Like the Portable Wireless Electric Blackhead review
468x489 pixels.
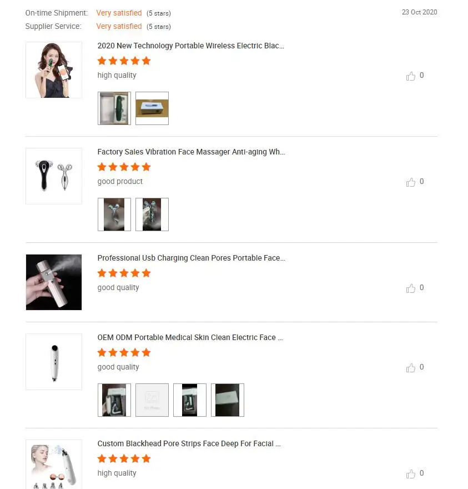click(x=411, y=76)
